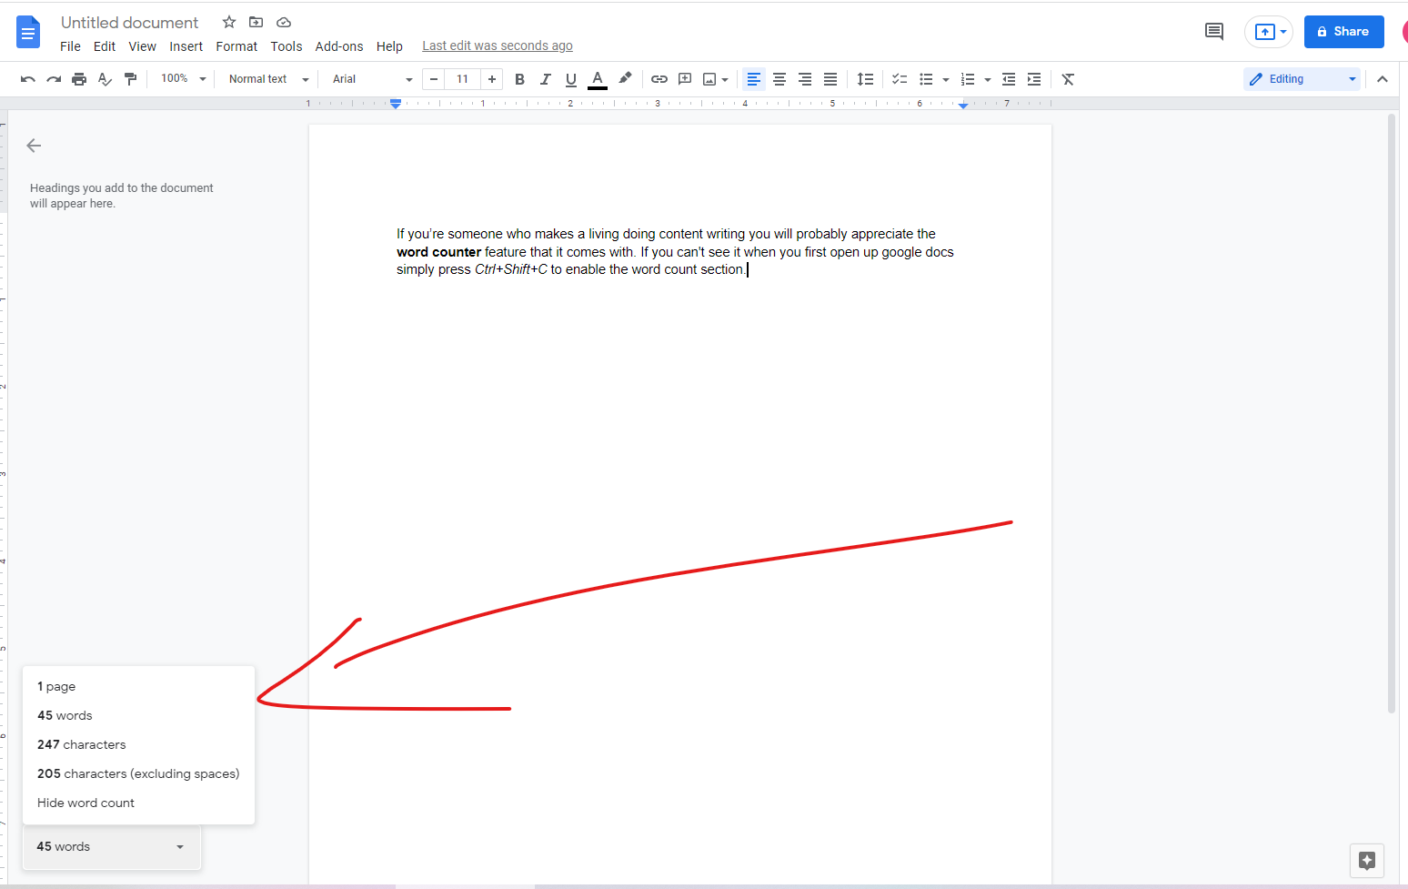Align text to the right
The image size is (1408, 889).
click(x=805, y=79)
